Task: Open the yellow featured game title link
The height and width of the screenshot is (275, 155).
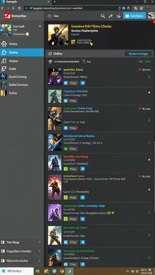Action: pos(91,26)
